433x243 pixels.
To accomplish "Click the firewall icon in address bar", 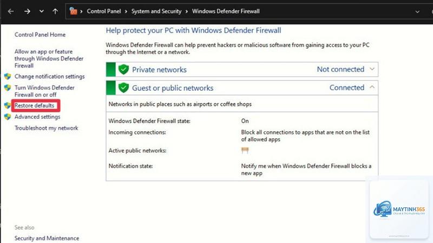I will [x=73, y=11].
